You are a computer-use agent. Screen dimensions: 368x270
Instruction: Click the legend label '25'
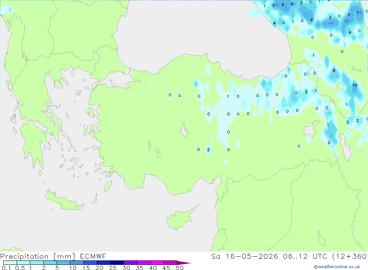click(x=113, y=268)
